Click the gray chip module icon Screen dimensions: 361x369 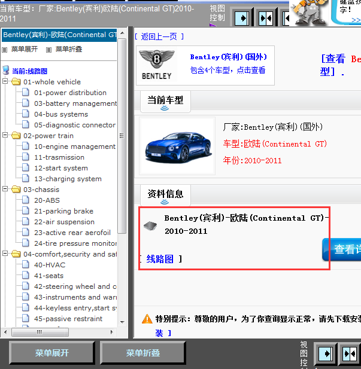click(x=150, y=226)
